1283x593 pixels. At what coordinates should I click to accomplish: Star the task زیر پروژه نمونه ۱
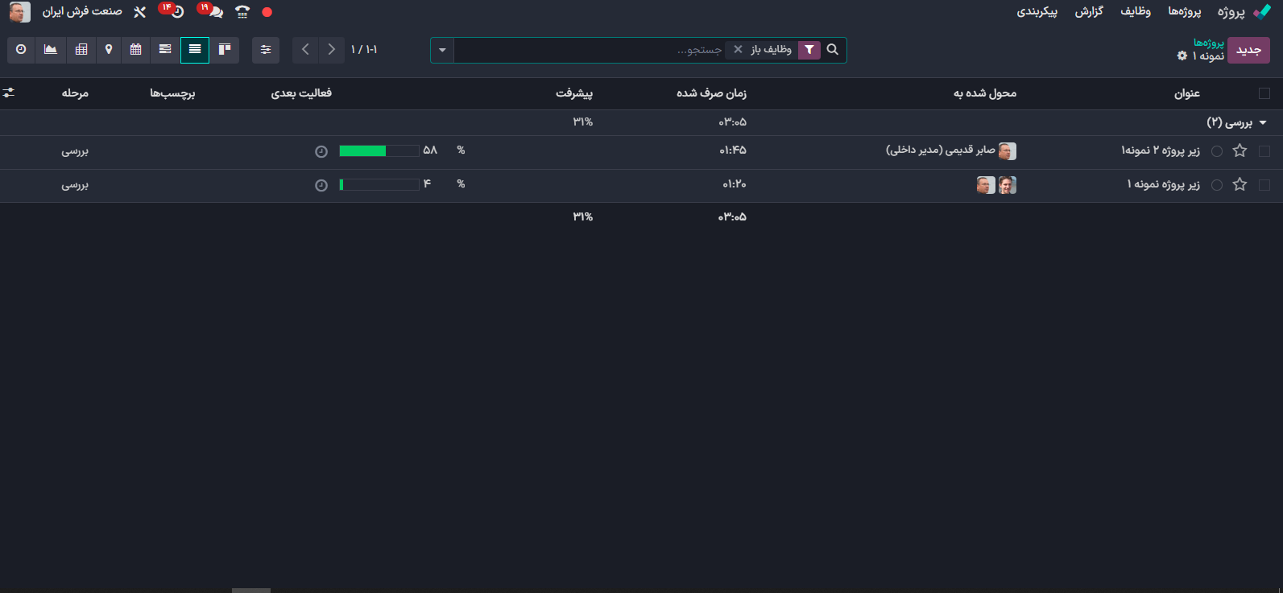click(1240, 185)
